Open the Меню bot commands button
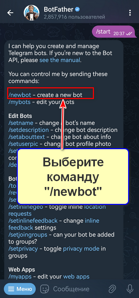Screen dimensions: 139x298 [20, 289]
